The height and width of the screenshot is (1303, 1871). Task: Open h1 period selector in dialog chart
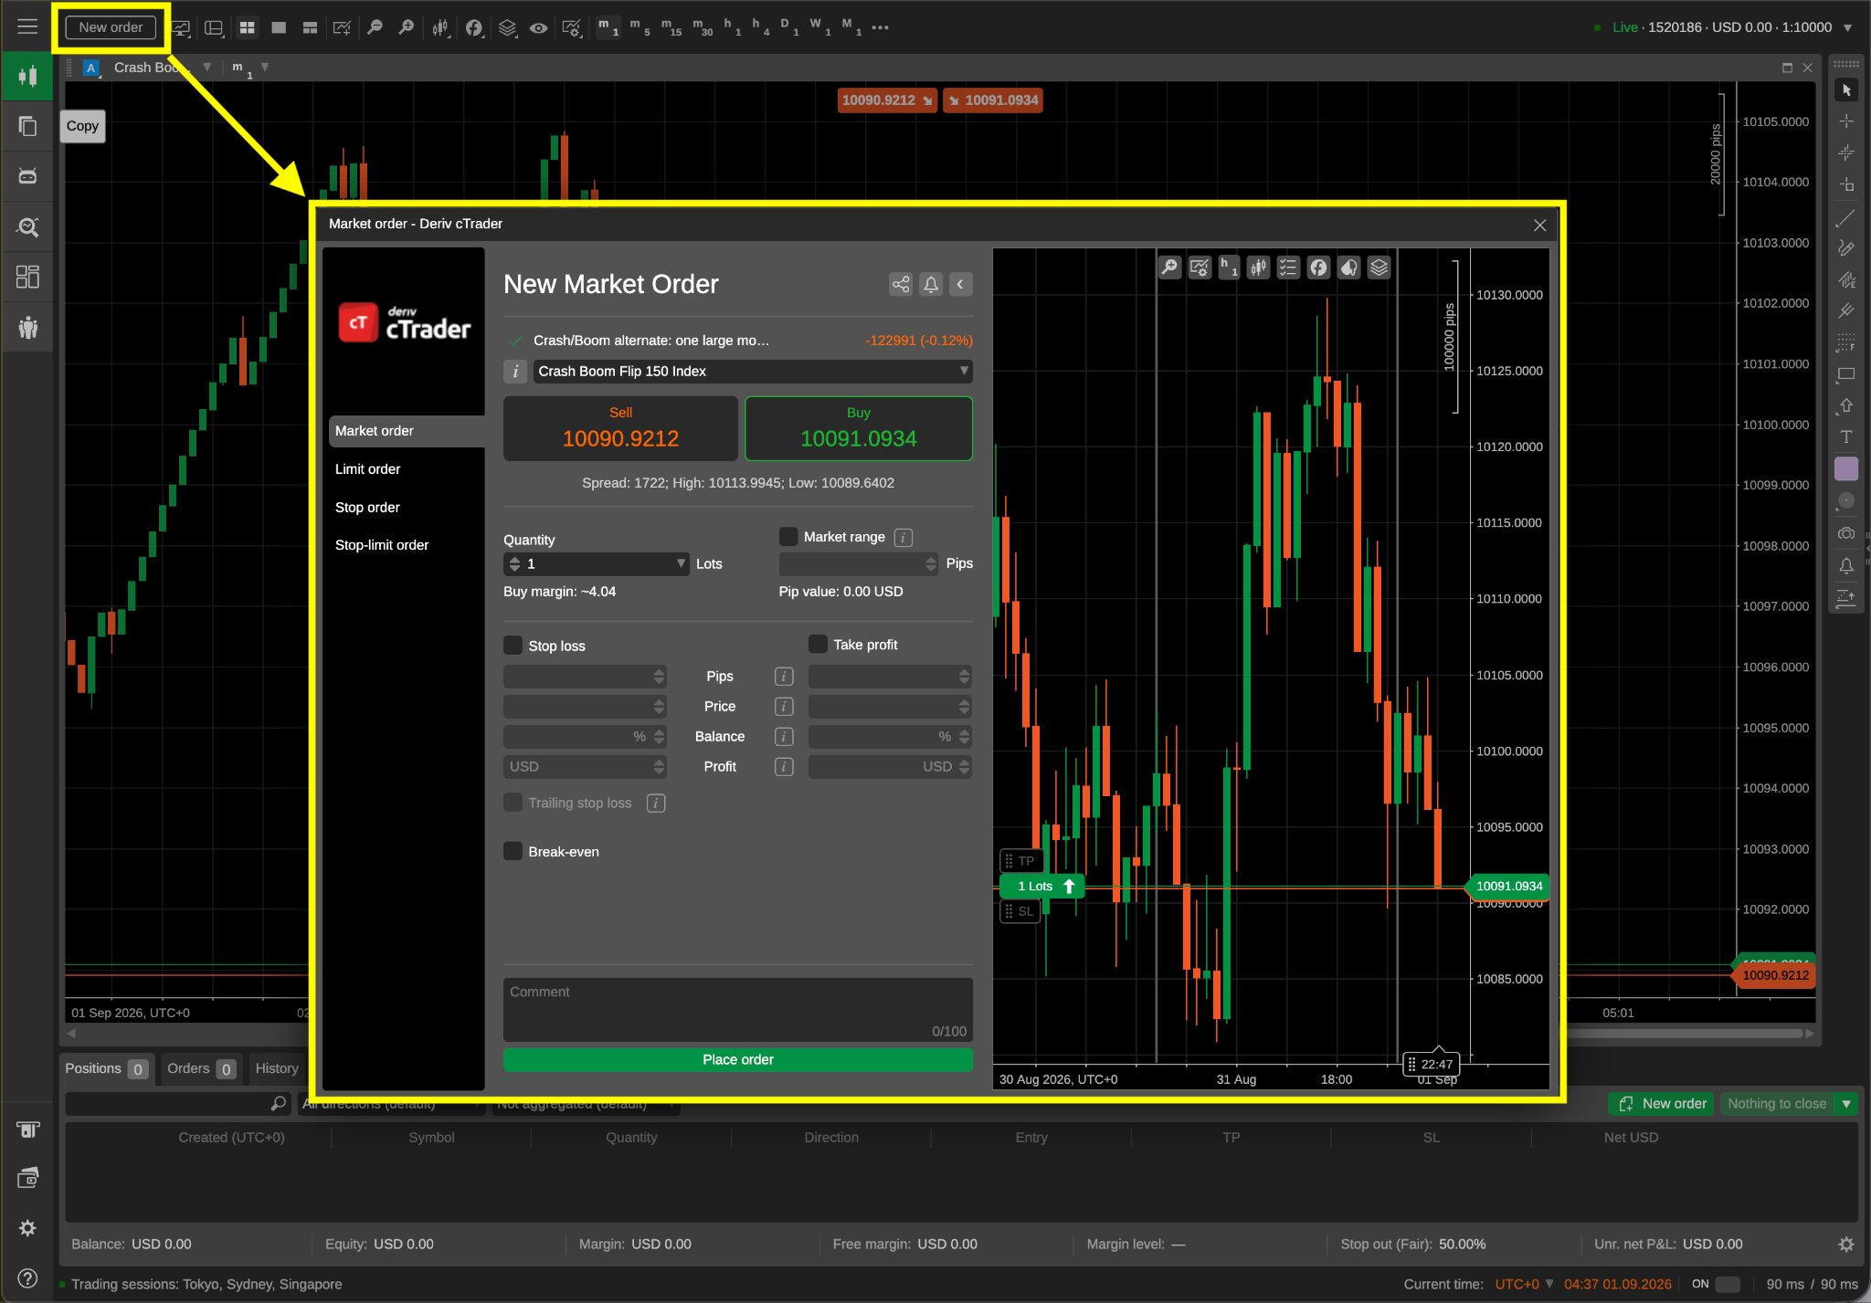[x=1229, y=267]
